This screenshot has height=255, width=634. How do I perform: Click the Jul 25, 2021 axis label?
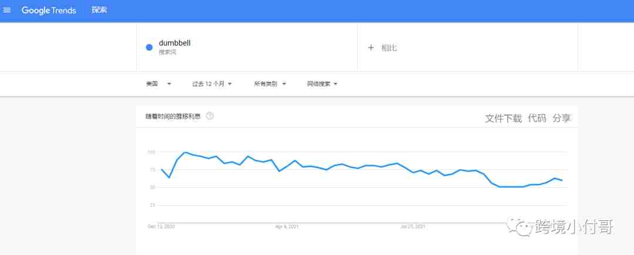pos(412,226)
